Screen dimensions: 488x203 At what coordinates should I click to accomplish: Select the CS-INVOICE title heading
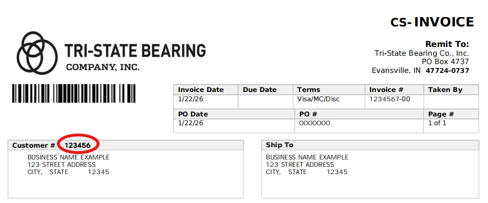pyautogui.click(x=432, y=22)
